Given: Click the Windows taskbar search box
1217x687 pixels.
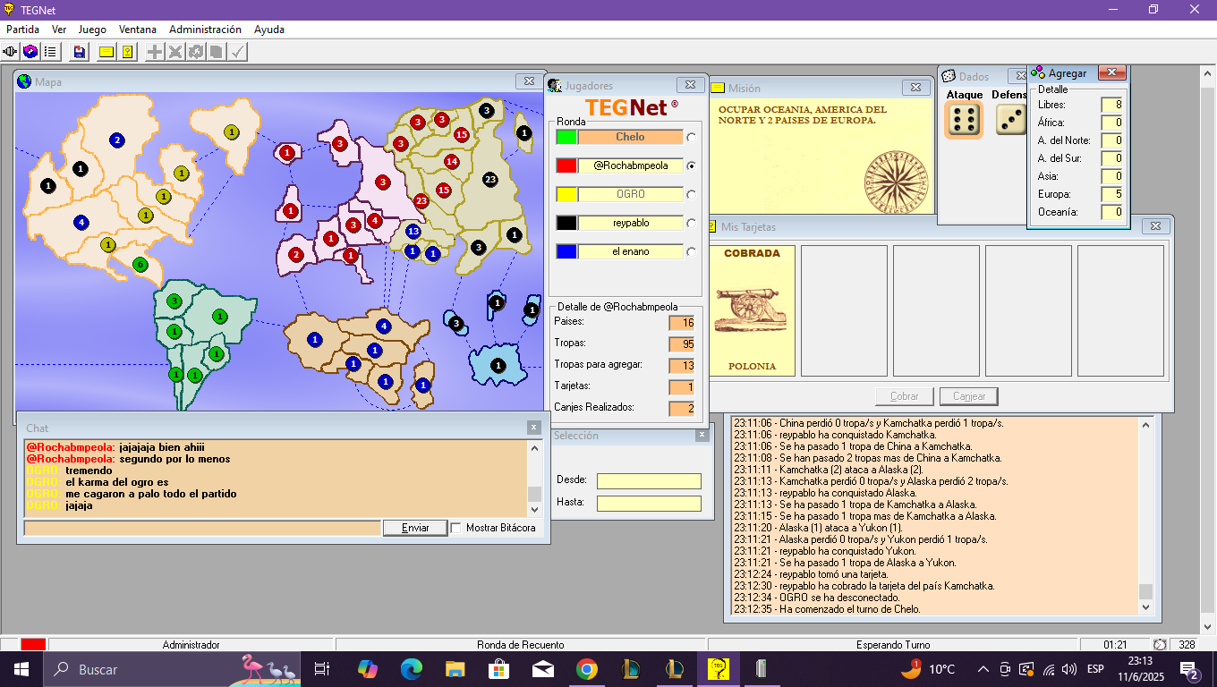Looking at the screenshot, I should pos(173,668).
